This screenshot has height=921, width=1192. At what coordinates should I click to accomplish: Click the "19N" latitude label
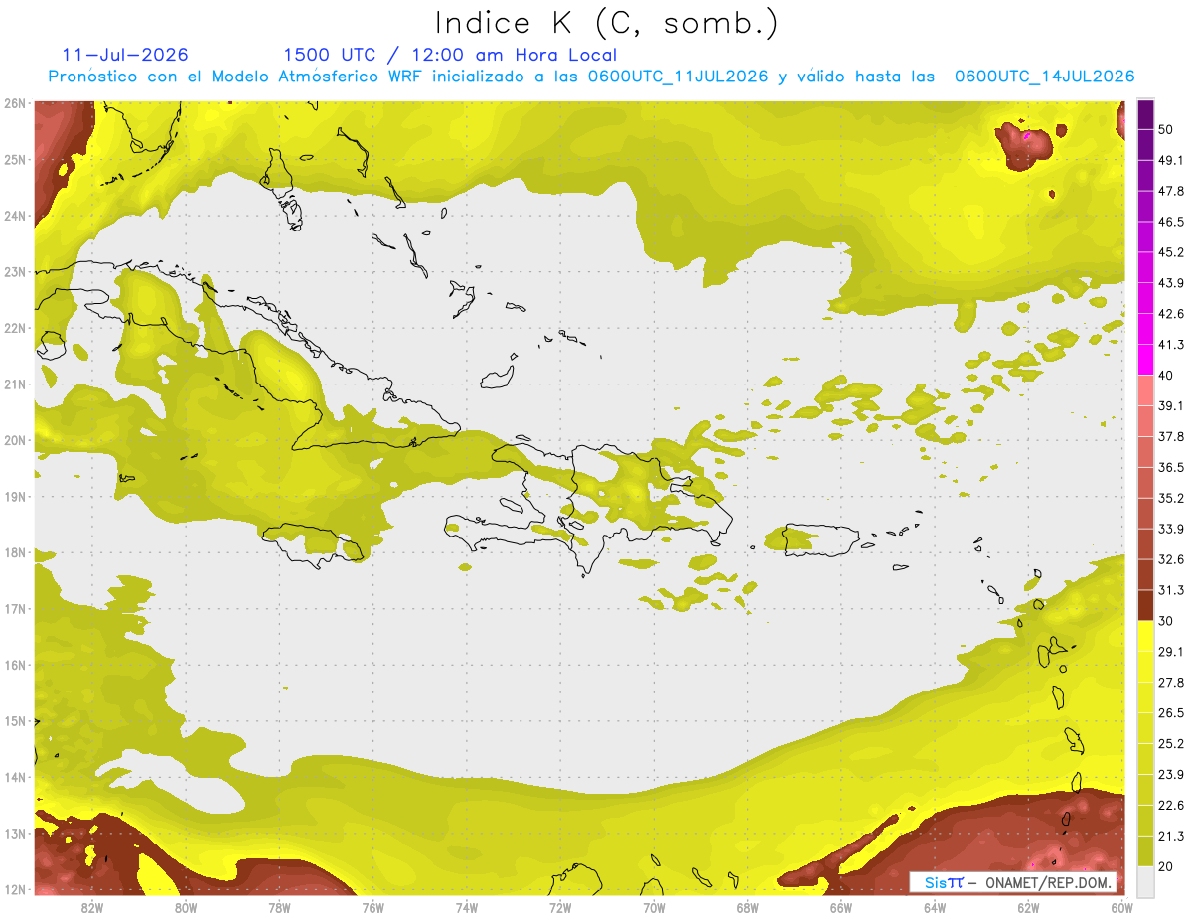[15, 496]
